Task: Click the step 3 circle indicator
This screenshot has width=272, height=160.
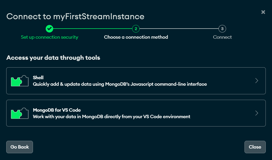Action: (x=222, y=29)
